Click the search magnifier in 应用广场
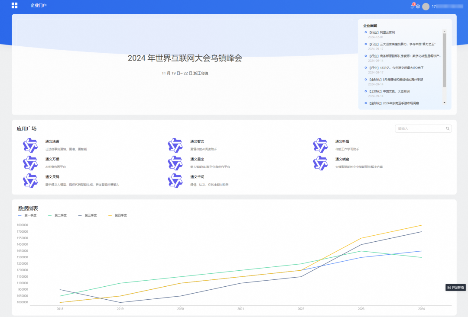Image resolution: width=468 pixels, height=317 pixels. pos(448,129)
